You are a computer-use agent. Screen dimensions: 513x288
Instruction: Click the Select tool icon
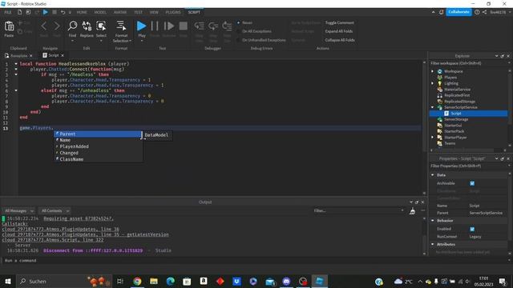pyautogui.click(x=101, y=26)
